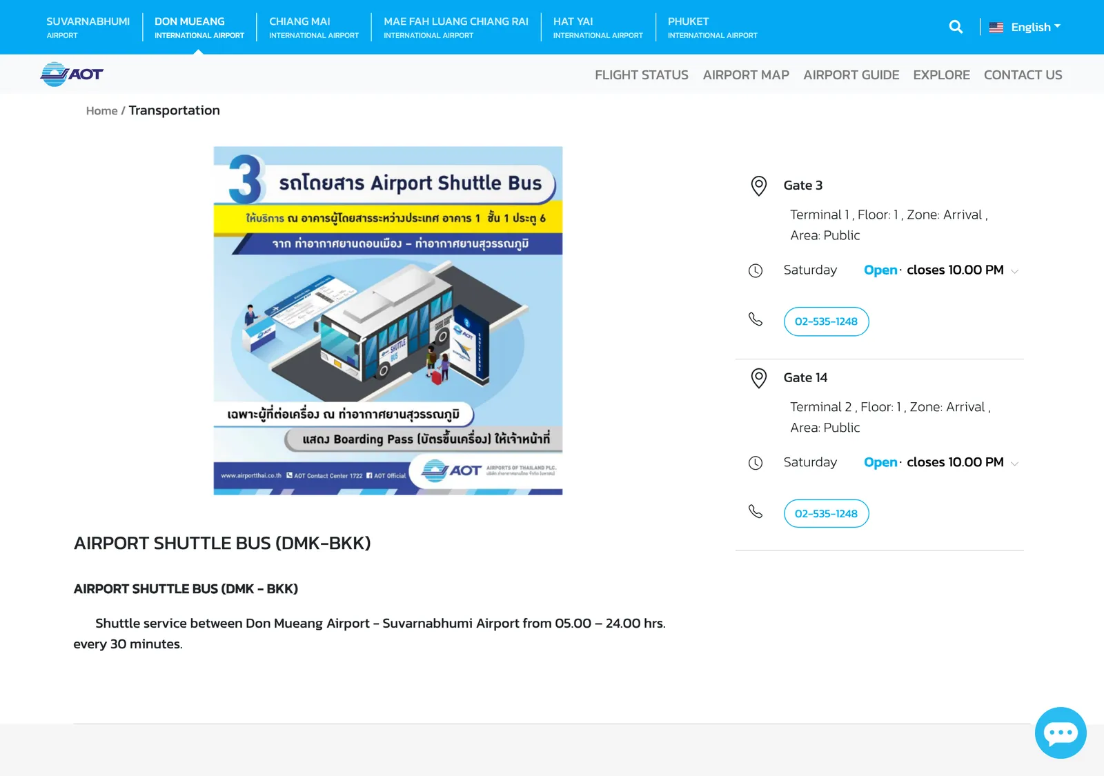The width and height of the screenshot is (1104, 776).
Task: Open the live chat bubble icon
Action: (x=1061, y=733)
